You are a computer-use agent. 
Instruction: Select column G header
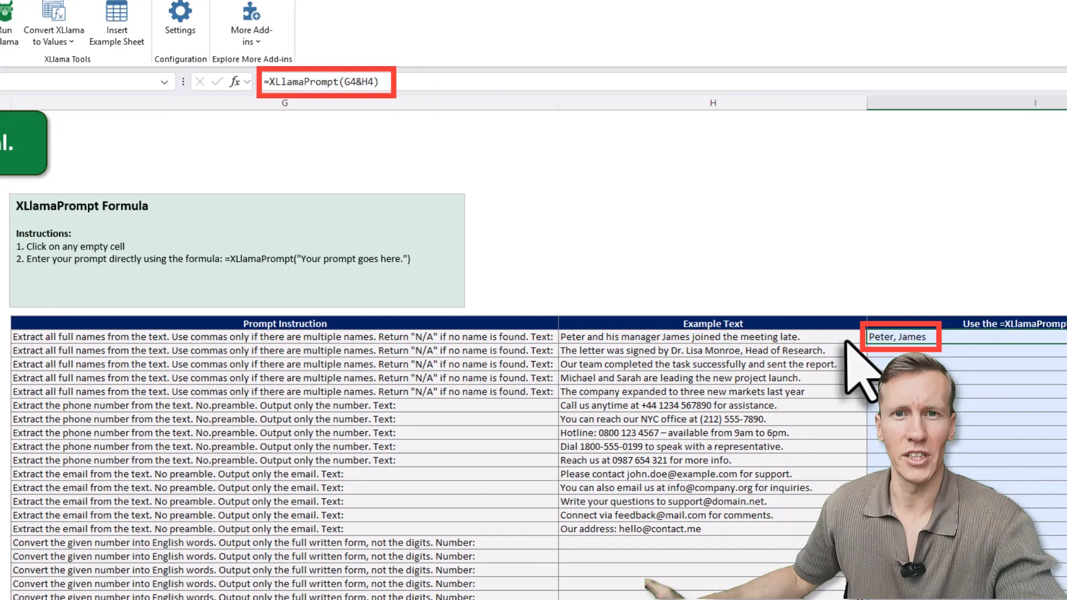(285, 103)
